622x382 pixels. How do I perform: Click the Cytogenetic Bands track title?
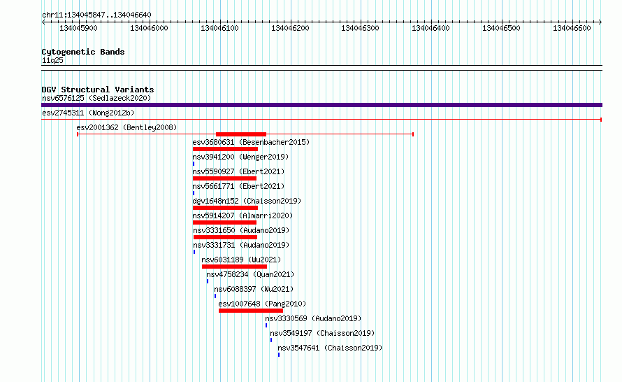pos(83,52)
